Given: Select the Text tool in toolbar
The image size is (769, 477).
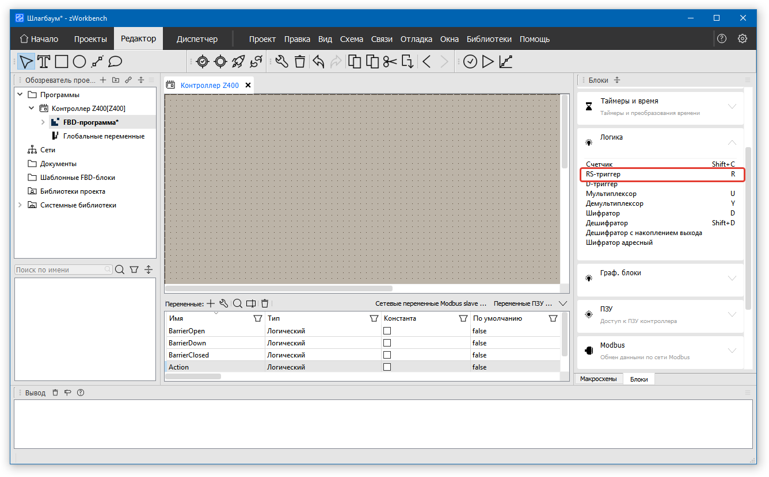Looking at the screenshot, I should pyautogui.click(x=44, y=61).
